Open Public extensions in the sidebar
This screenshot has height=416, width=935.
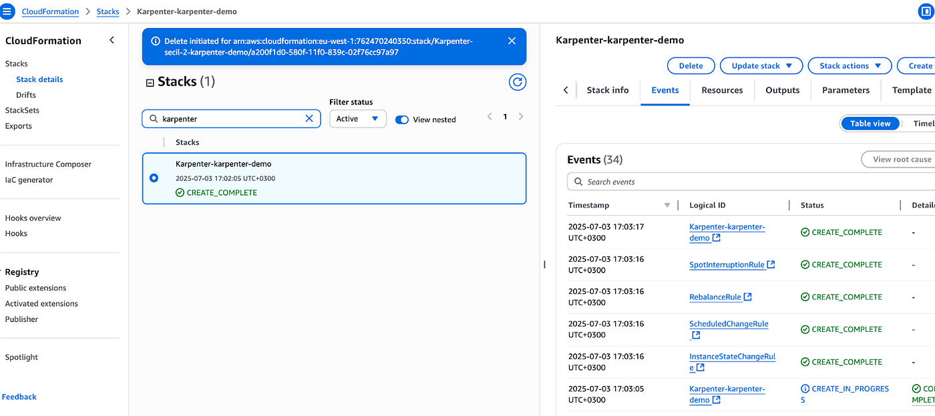35,288
